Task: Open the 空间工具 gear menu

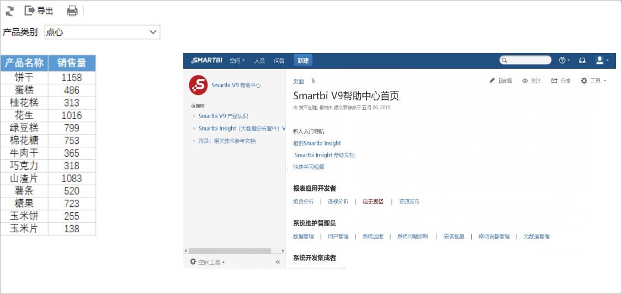Action: coord(207,262)
